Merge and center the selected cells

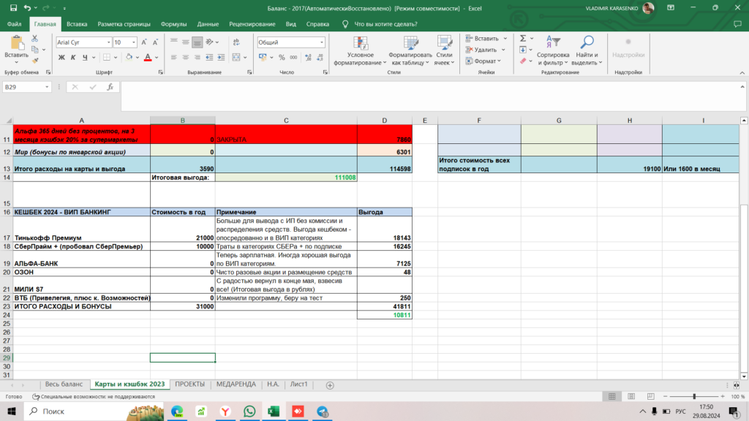point(236,57)
